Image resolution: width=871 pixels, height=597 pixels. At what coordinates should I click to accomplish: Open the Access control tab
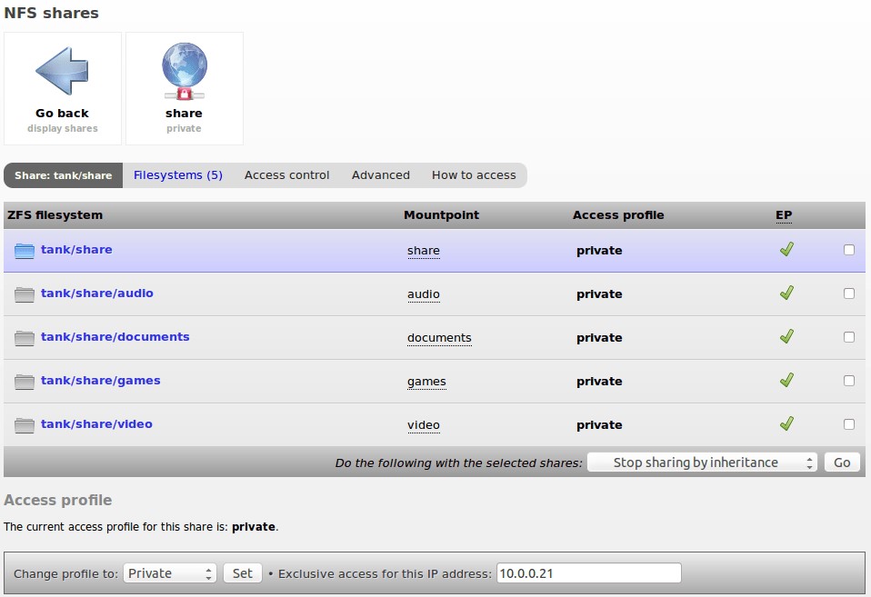pyautogui.click(x=286, y=175)
